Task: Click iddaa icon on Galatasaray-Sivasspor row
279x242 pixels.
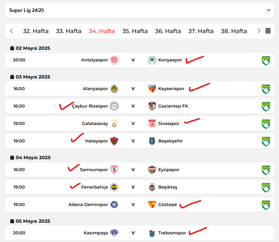Action: click(x=266, y=124)
